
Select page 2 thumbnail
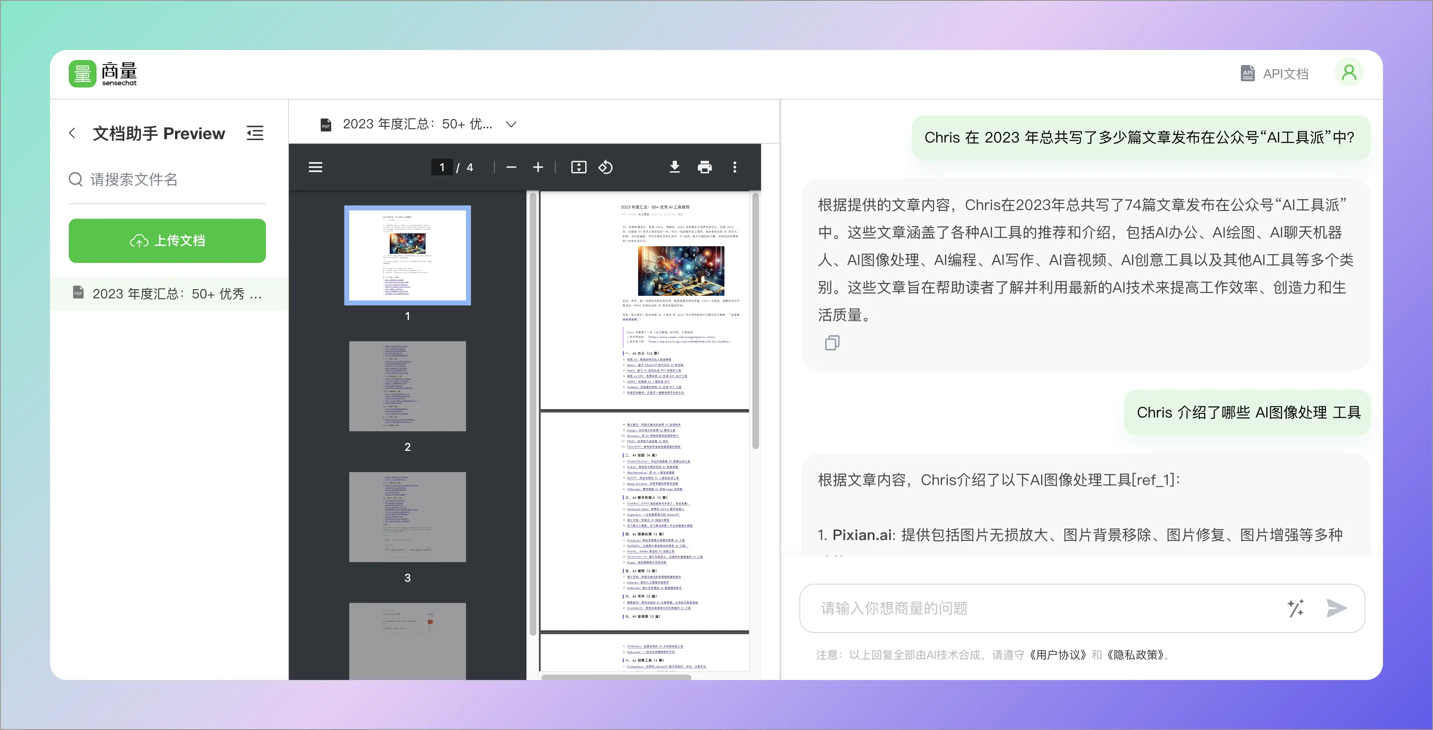pyautogui.click(x=407, y=386)
